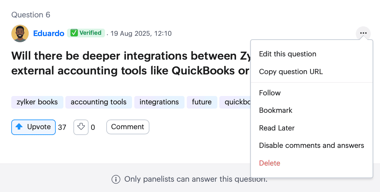
Task: Open Eduardo's profile name link
Action: [49, 33]
